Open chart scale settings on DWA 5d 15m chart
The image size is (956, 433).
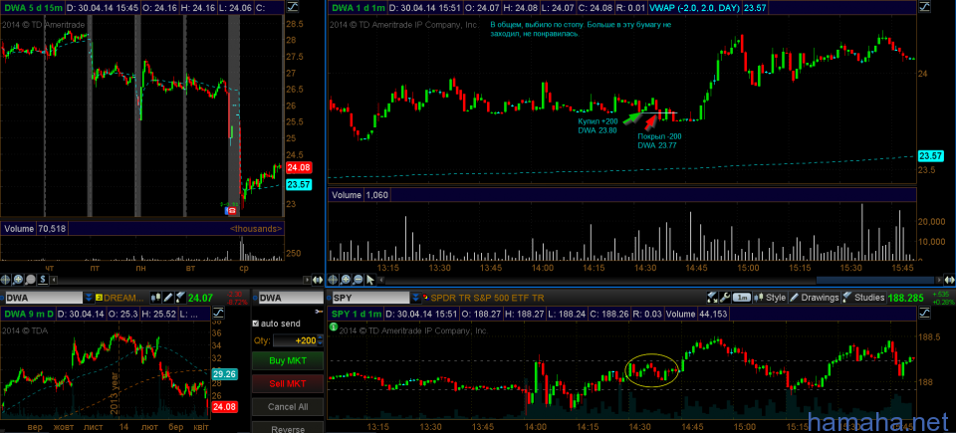[293, 8]
